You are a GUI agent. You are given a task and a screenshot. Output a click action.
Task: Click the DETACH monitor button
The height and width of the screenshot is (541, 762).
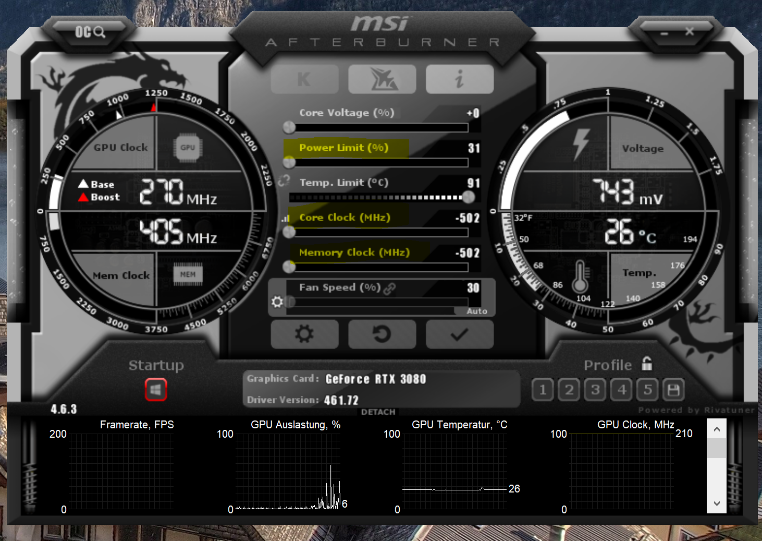click(378, 412)
